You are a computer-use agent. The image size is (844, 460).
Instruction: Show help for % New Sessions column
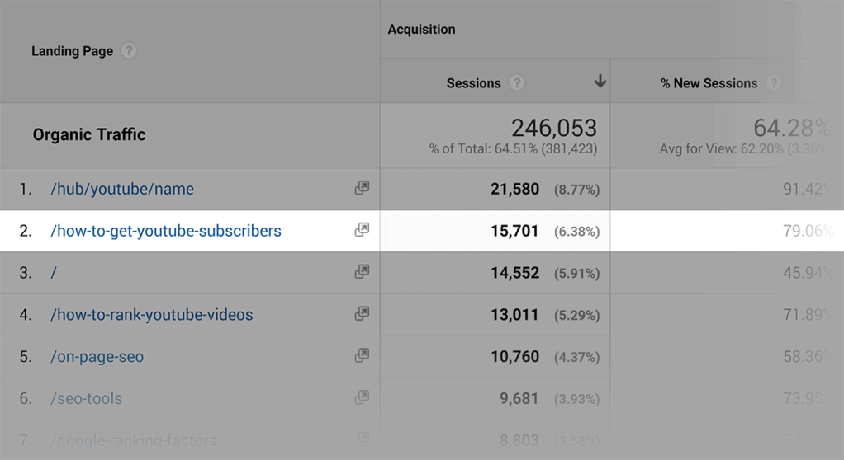pos(774,83)
